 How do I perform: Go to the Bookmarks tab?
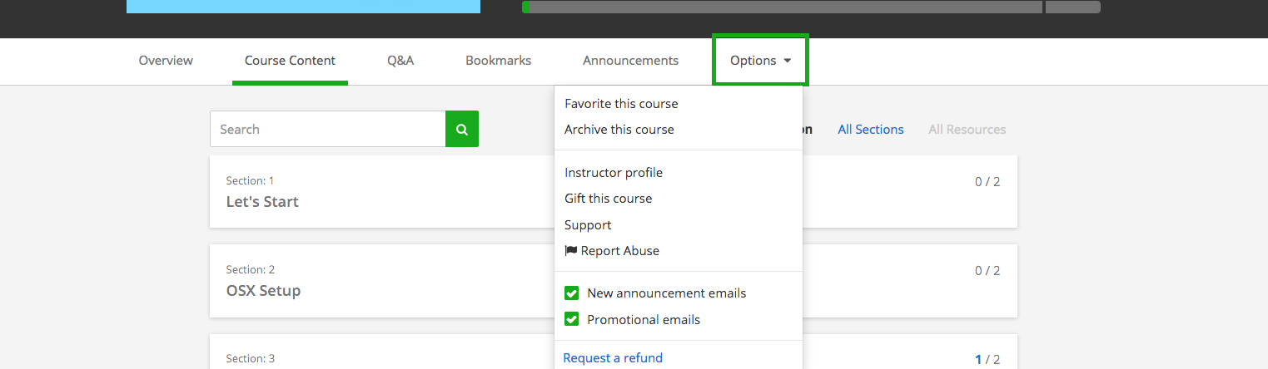(499, 60)
